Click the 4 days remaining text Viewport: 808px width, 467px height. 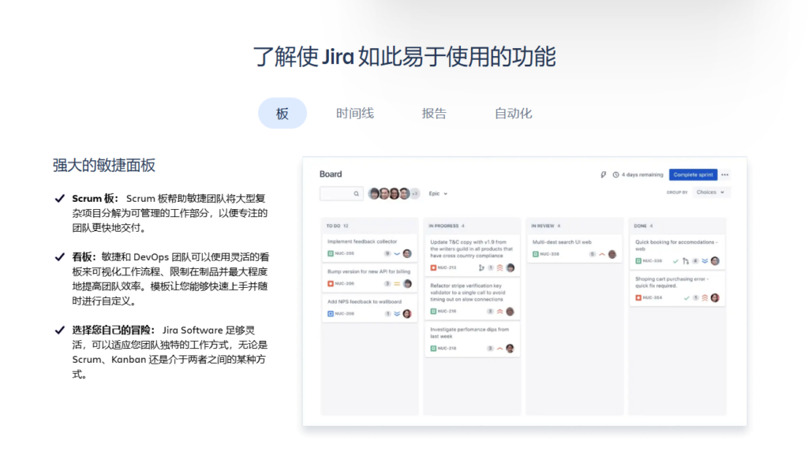pyautogui.click(x=642, y=175)
